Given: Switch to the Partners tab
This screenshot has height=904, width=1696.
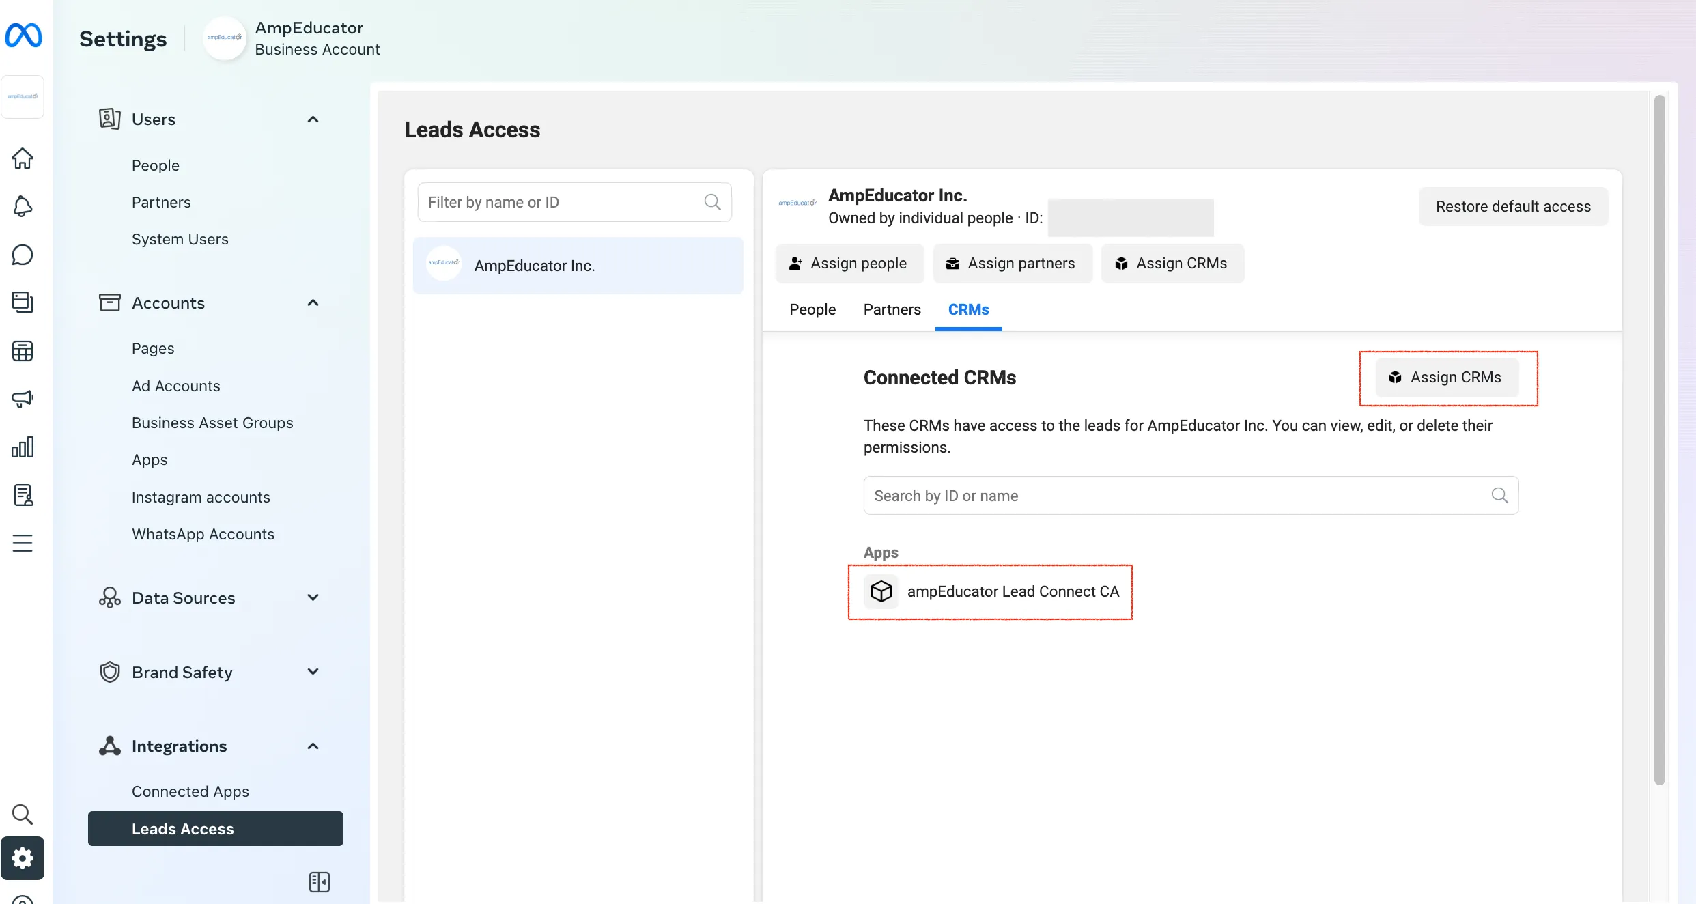Looking at the screenshot, I should pos(892,309).
